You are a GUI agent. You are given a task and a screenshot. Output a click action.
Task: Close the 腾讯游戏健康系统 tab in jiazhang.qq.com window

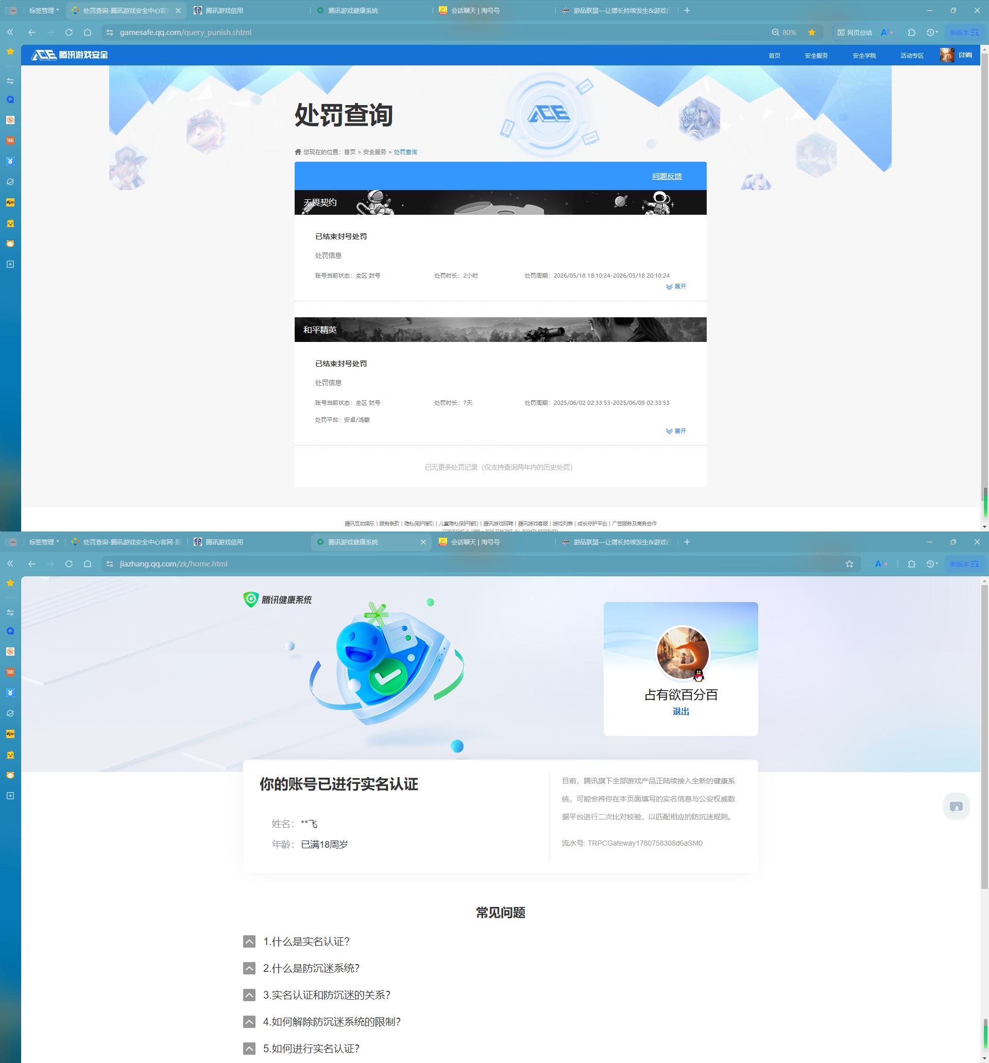pos(423,542)
